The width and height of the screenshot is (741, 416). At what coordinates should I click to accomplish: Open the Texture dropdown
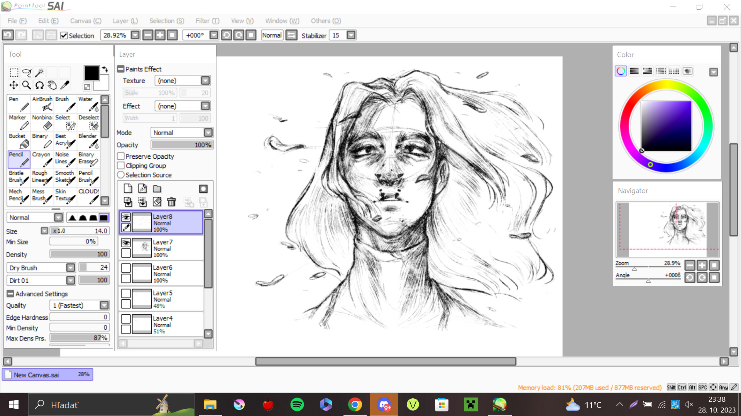[x=205, y=81]
